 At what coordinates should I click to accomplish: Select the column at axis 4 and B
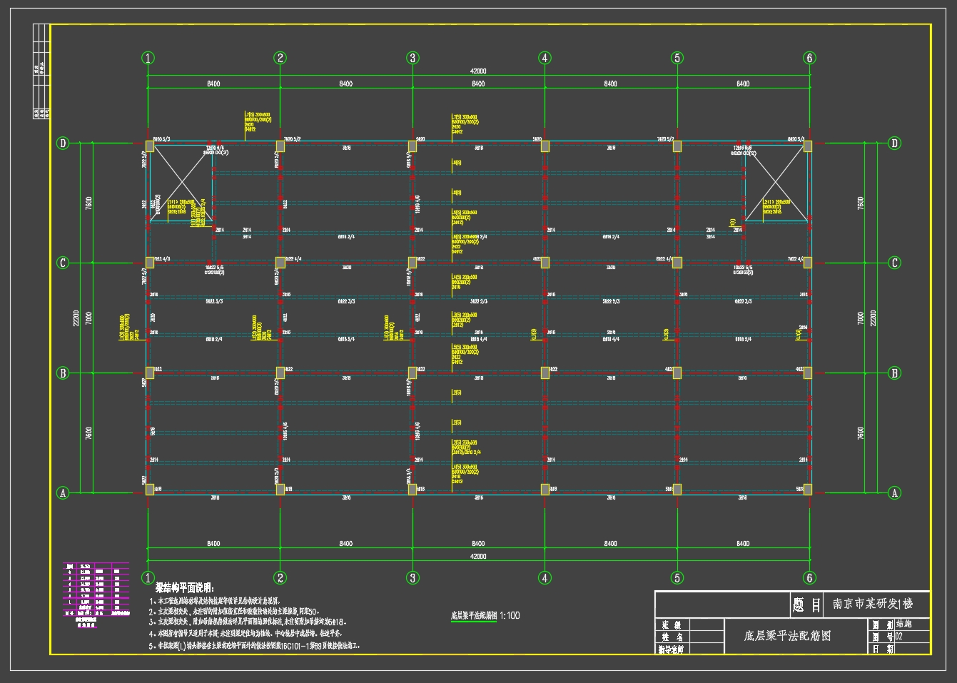[x=545, y=372]
